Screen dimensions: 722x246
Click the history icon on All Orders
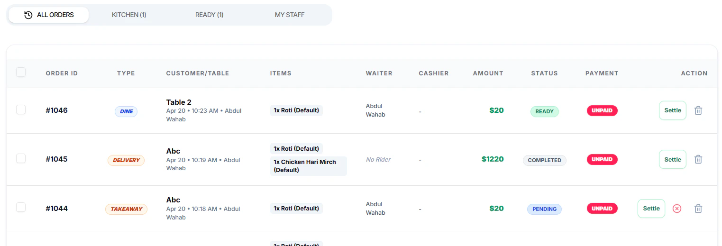[x=28, y=15]
